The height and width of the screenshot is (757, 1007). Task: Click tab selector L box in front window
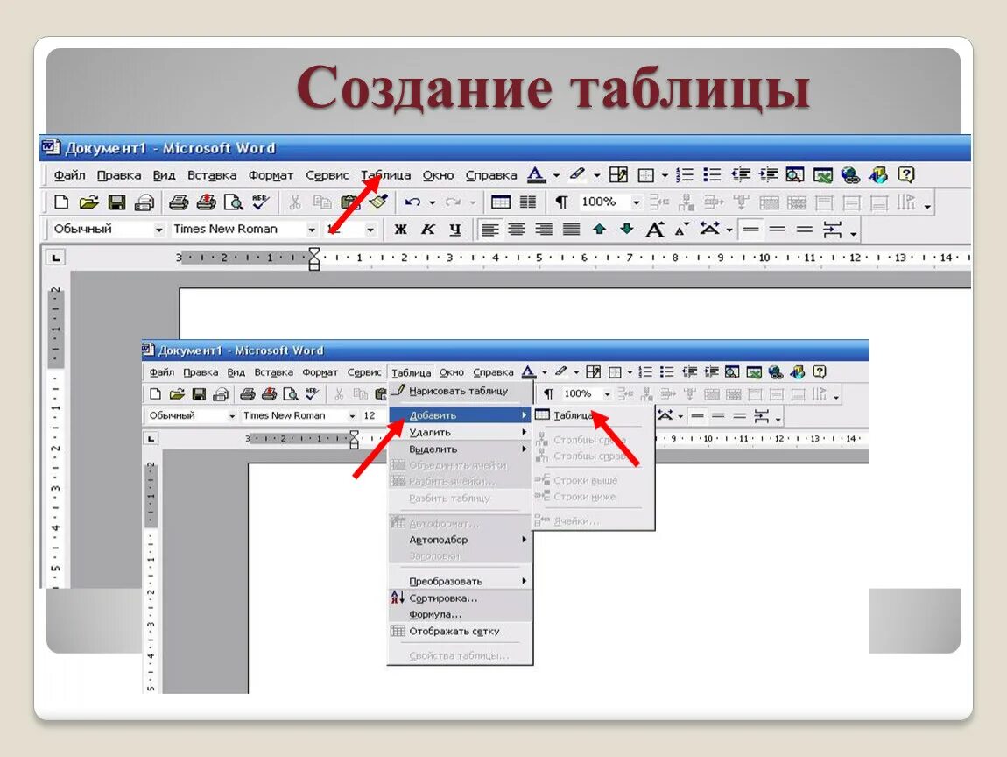pos(151,439)
